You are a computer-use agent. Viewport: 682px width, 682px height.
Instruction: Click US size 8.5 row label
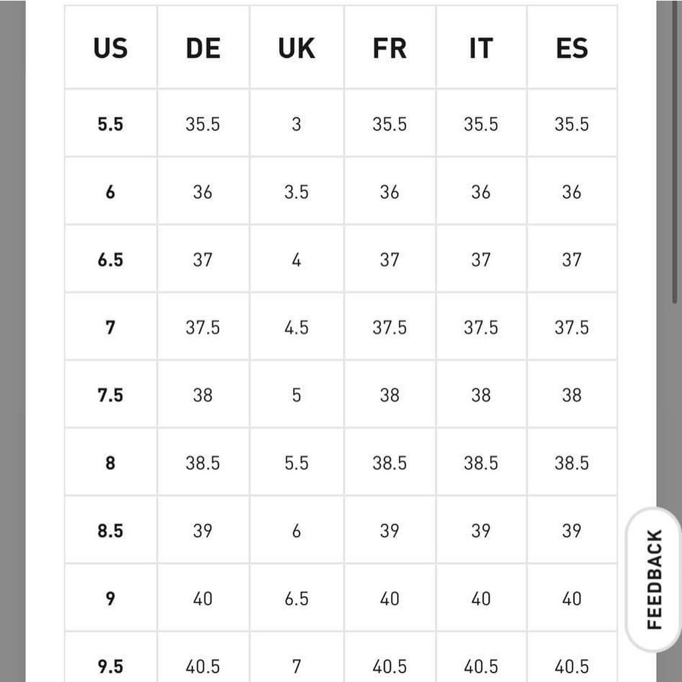point(111,531)
